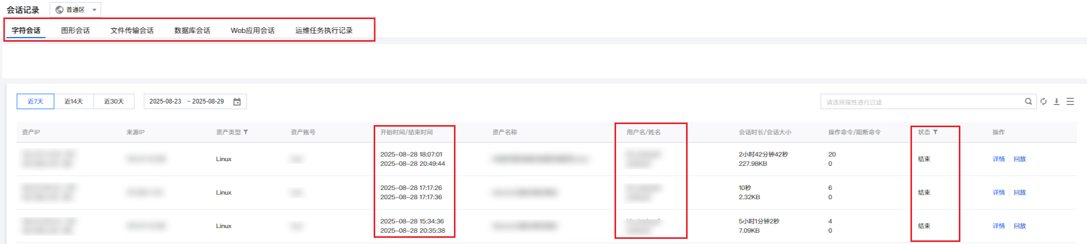Filter by 资产类型 funnel icon
This screenshot has width=1087, height=244.
(x=246, y=132)
